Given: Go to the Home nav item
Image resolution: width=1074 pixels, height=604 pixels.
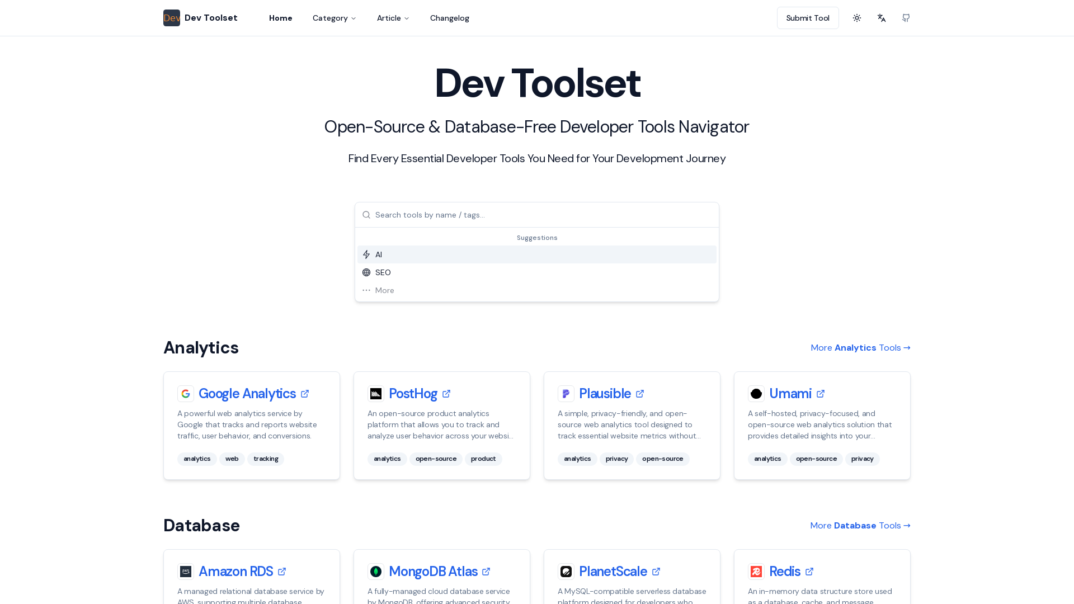Looking at the screenshot, I should pyautogui.click(x=281, y=18).
